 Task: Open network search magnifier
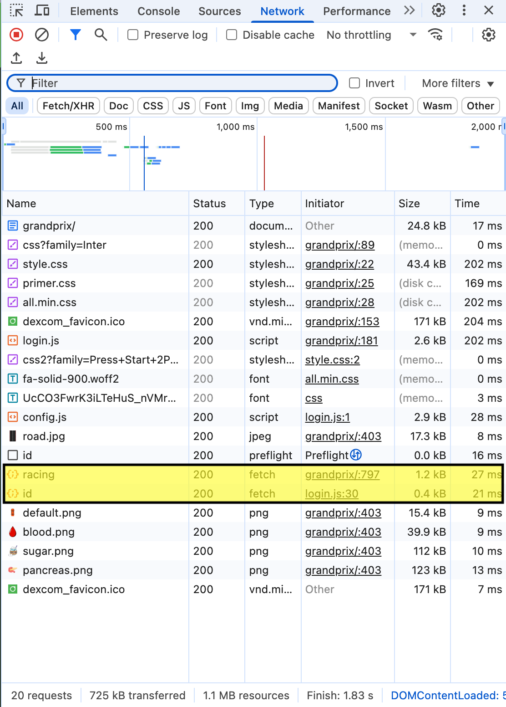click(101, 35)
